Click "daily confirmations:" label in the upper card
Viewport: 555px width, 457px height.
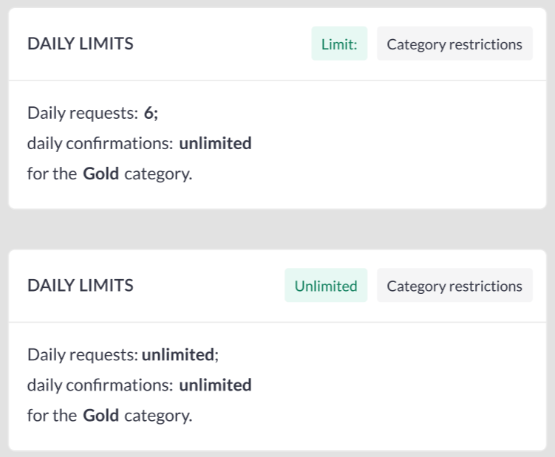pos(100,144)
